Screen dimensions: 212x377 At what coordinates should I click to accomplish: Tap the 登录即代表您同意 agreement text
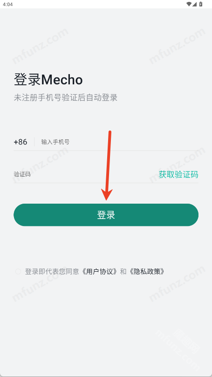pos(52,272)
